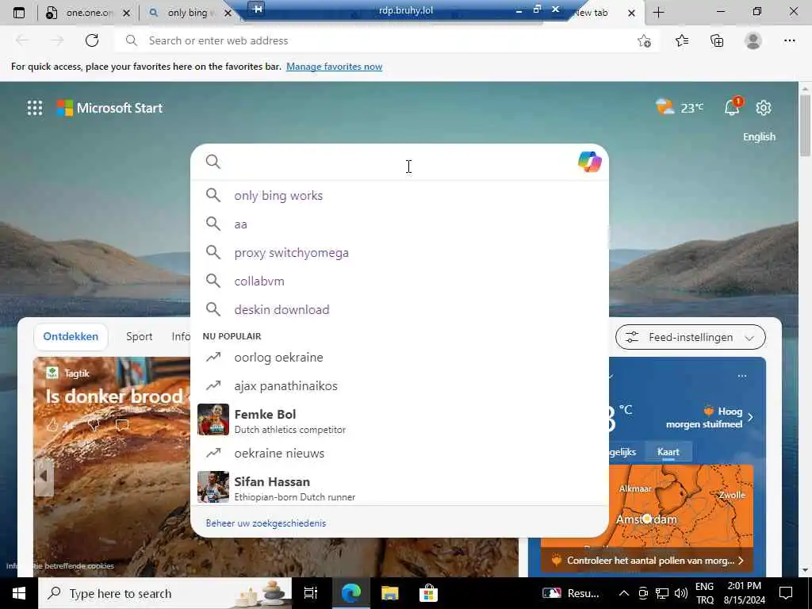Go to previous news carousel slide
812x609 pixels.
pos(44,476)
